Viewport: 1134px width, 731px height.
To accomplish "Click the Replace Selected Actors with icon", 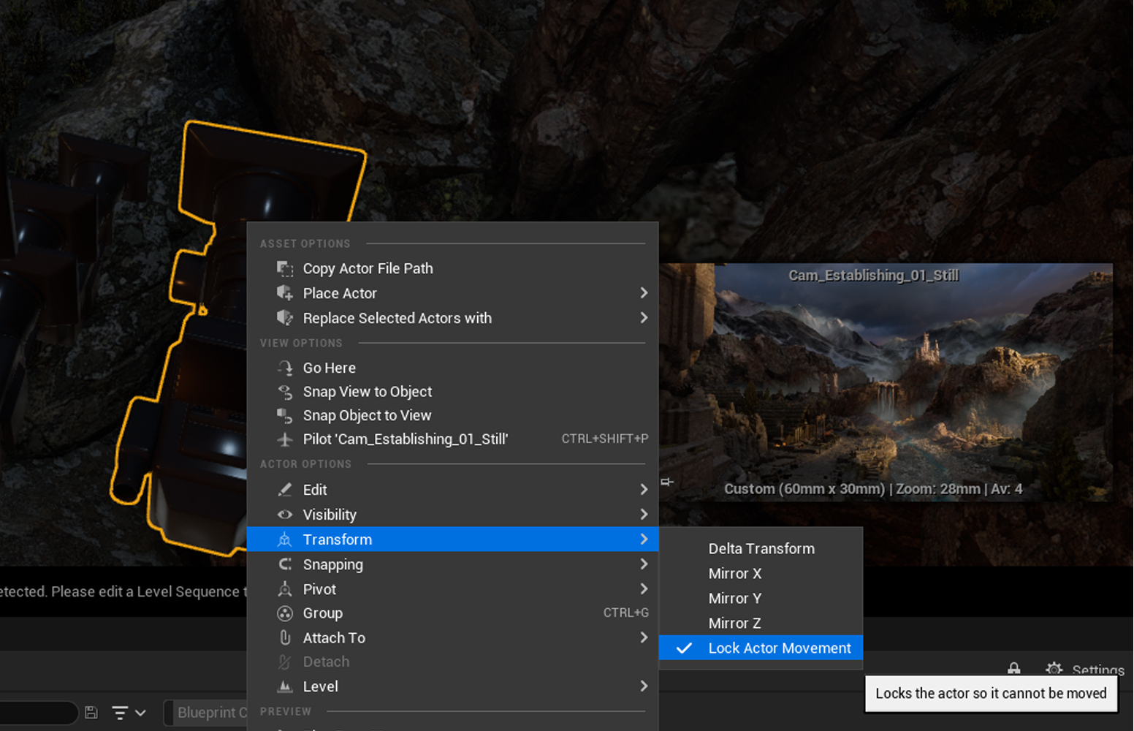I will pos(285,318).
